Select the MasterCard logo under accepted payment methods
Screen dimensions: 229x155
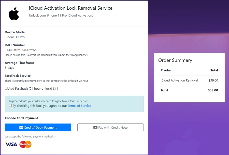[25, 144]
